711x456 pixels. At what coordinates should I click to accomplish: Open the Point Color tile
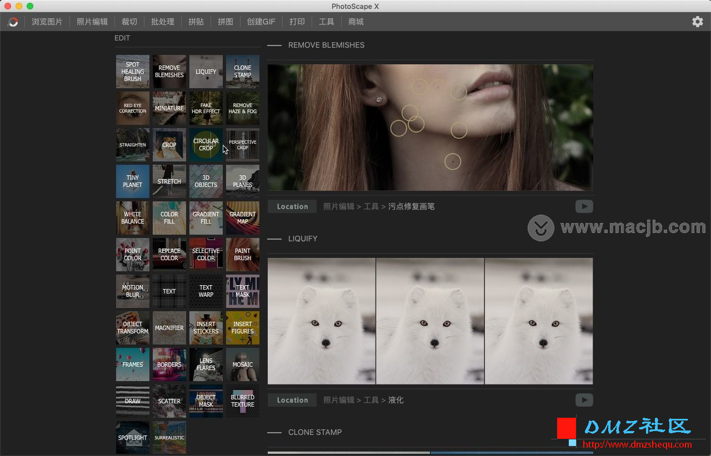133,255
